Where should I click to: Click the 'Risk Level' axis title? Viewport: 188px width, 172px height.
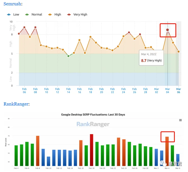click(6, 142)
